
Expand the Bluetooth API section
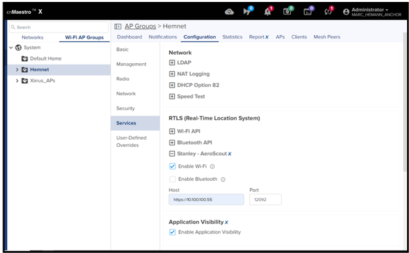pyautogui.click(x=172, y=142)
